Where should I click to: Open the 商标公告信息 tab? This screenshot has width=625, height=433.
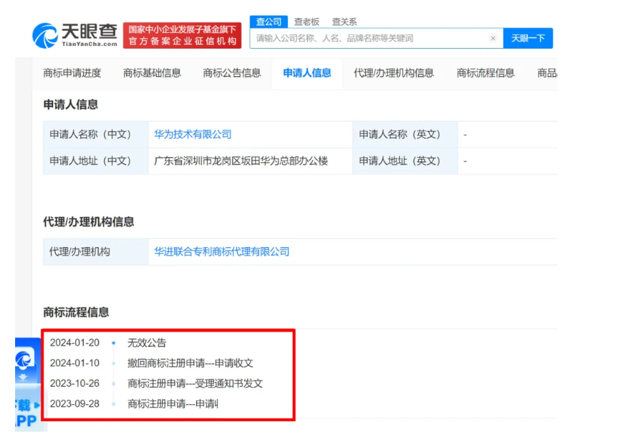[x=232, y=73]
